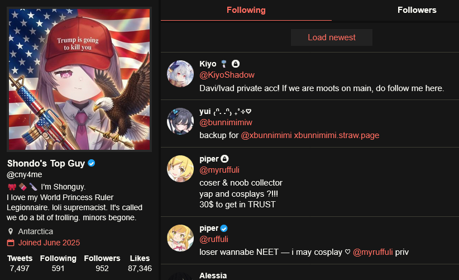Click the calendar icon beside Joined June 2025
Image resolution: width=459 pixels, height=280 pixels.
(11, 243)
